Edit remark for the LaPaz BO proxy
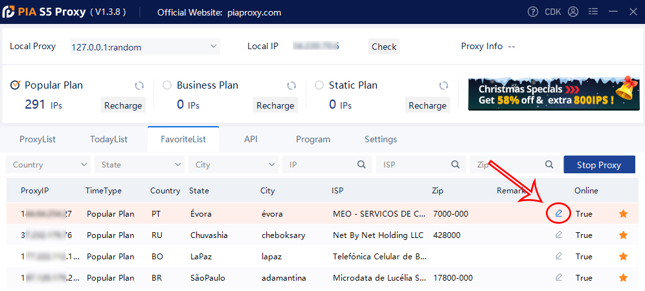 tap(558, 256)
